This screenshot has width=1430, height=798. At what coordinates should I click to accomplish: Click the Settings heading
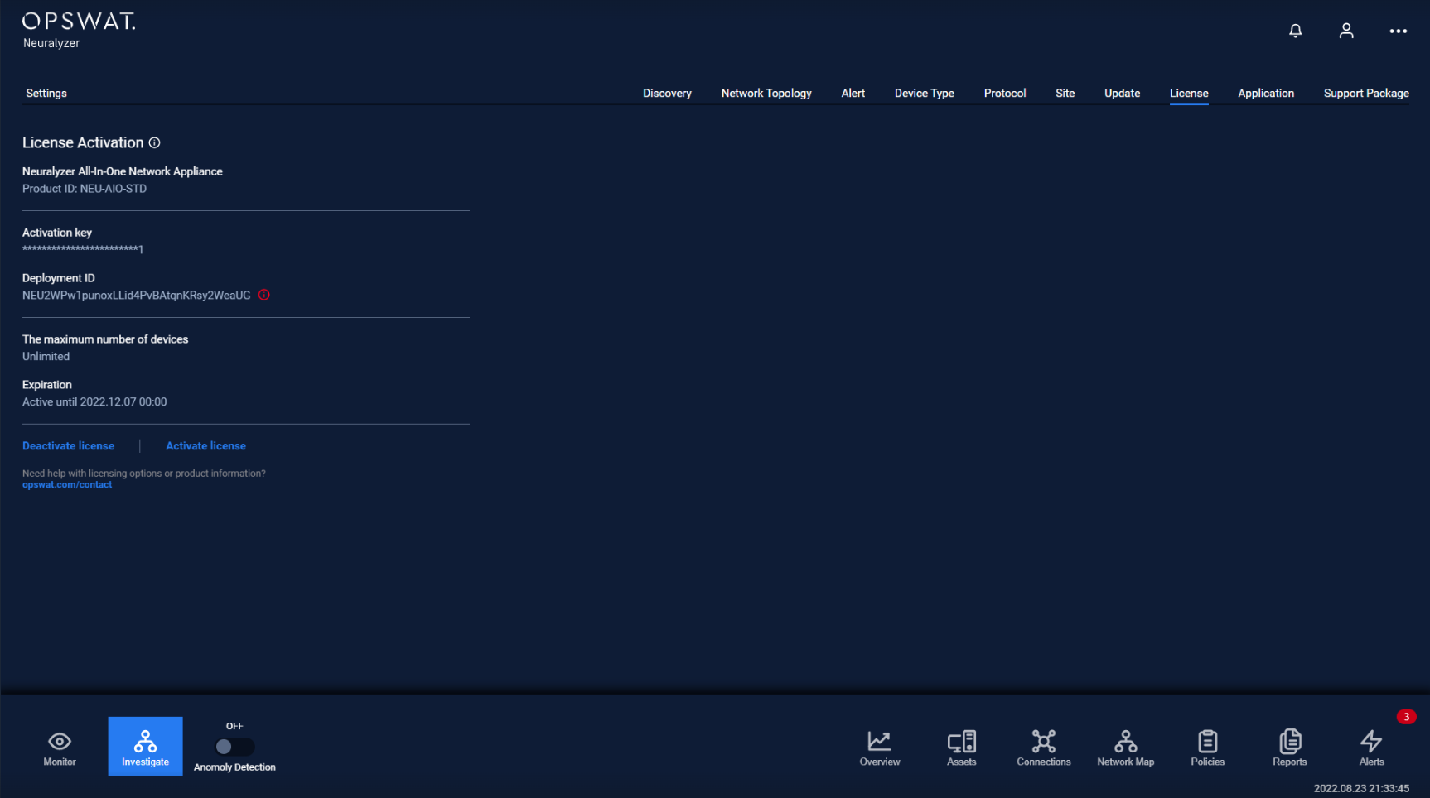pos(46,94)
